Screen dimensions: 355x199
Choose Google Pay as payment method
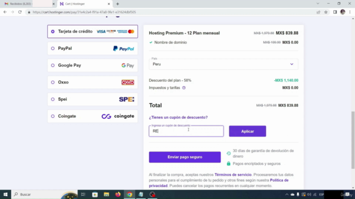coord(93,65)
